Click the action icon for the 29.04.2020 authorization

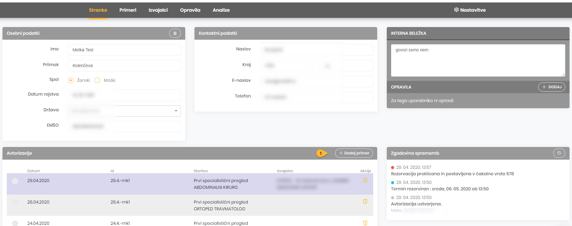click(x=365, y=180)
